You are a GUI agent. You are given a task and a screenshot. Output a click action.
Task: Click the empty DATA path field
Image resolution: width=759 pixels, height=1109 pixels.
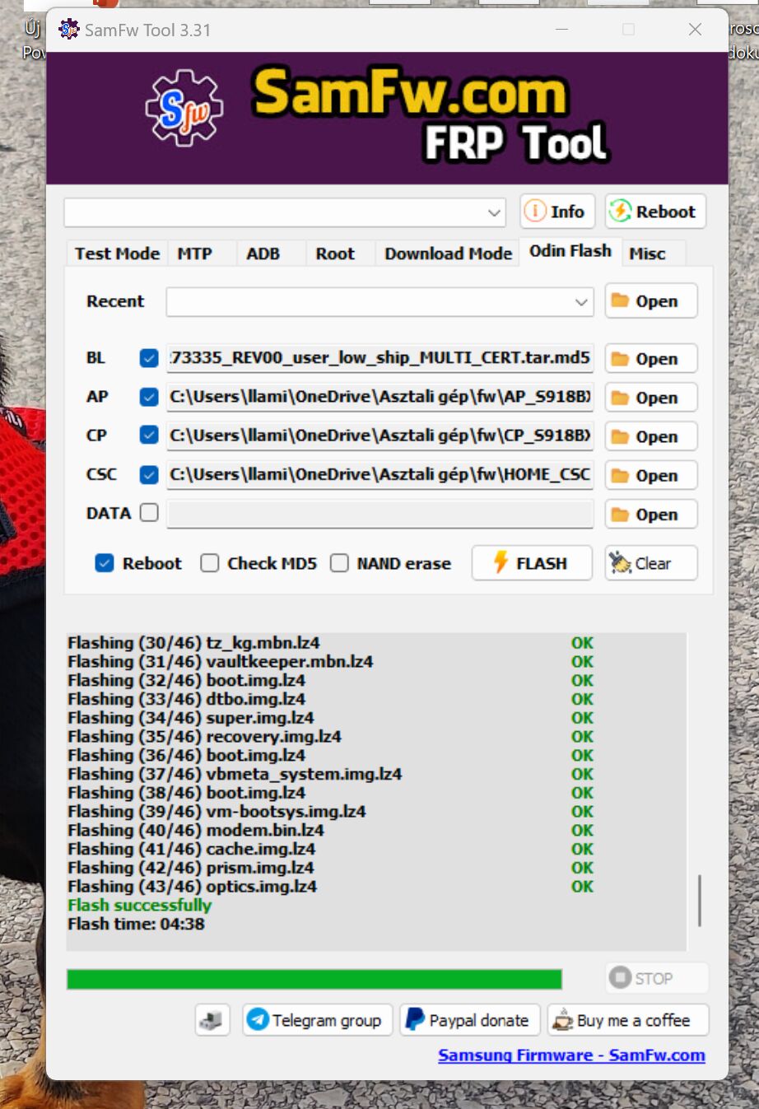[x=379, y=514]
